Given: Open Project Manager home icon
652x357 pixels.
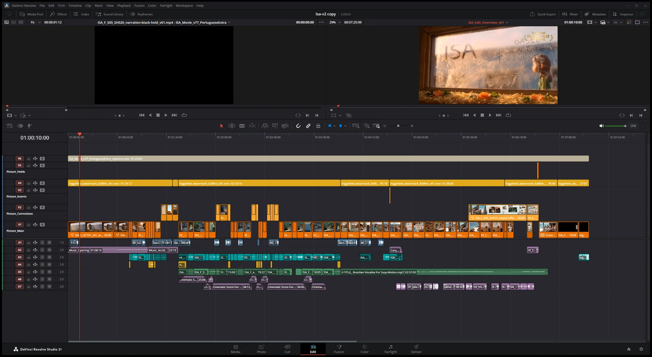Looking at the screenshot, I should (629, 349).
